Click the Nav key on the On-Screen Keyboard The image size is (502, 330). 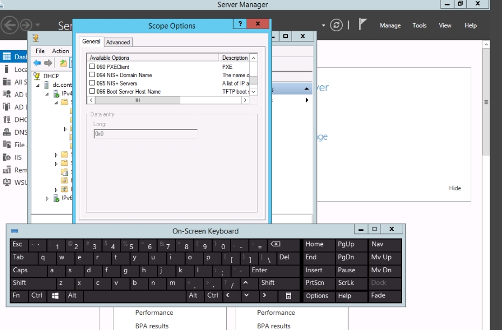(385, 244)
